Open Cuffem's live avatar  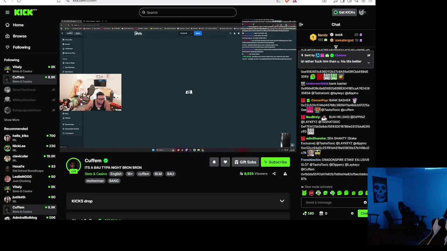pyautogui.click(x=73, y=165)
